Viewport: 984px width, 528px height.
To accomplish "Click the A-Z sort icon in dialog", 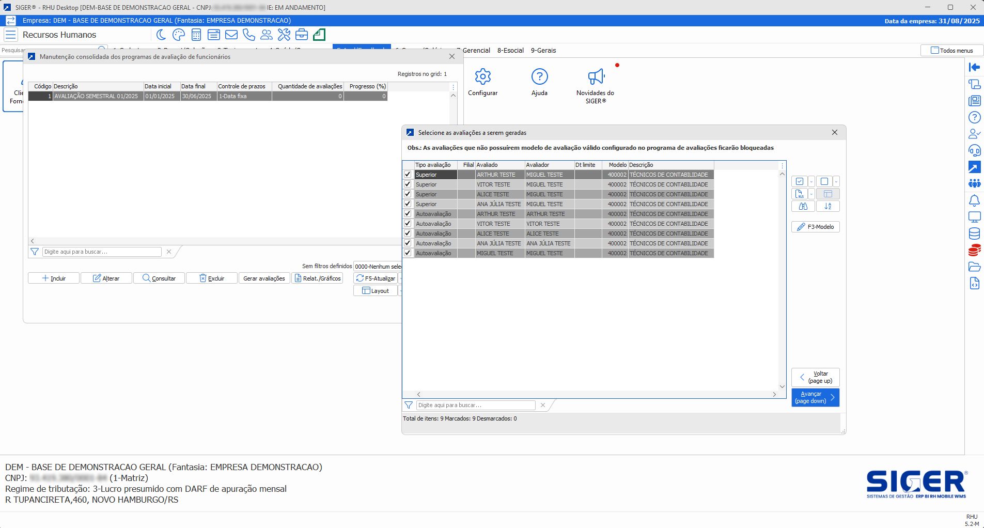I will click(x=827, y=206).
